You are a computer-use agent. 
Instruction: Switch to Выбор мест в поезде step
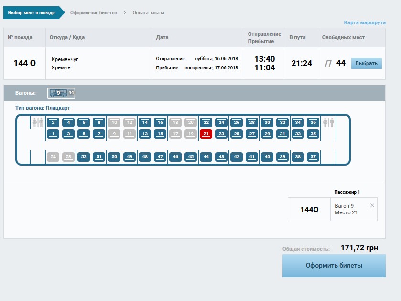coord(31,13)
